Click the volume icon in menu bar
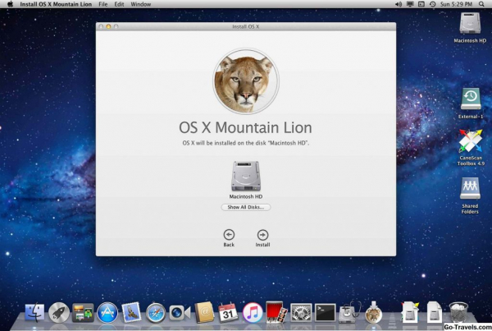The width and height of the screenshot is (492, 331). coord(399,4)
